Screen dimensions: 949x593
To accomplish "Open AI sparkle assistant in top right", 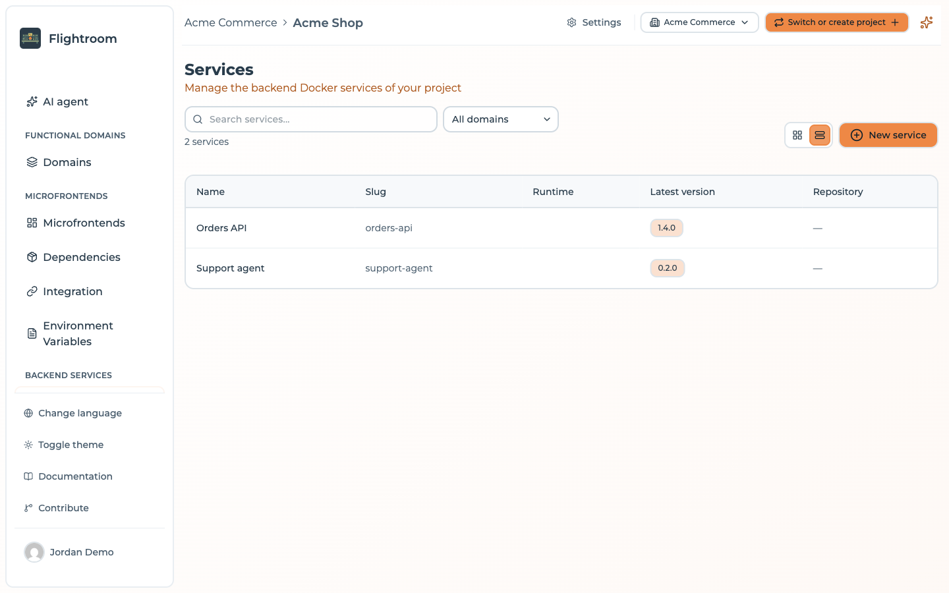I will pyautogui.click(x=927, y=22).
